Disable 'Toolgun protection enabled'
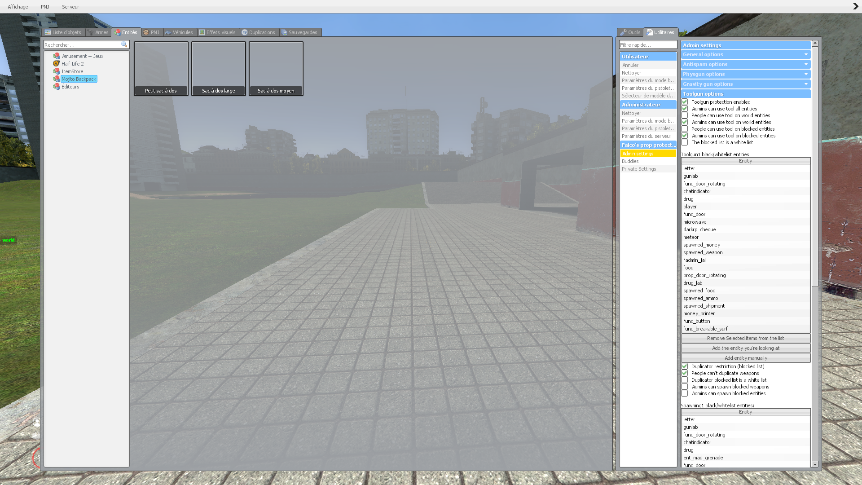The image size is (862, 485). (x=684, y=101)
